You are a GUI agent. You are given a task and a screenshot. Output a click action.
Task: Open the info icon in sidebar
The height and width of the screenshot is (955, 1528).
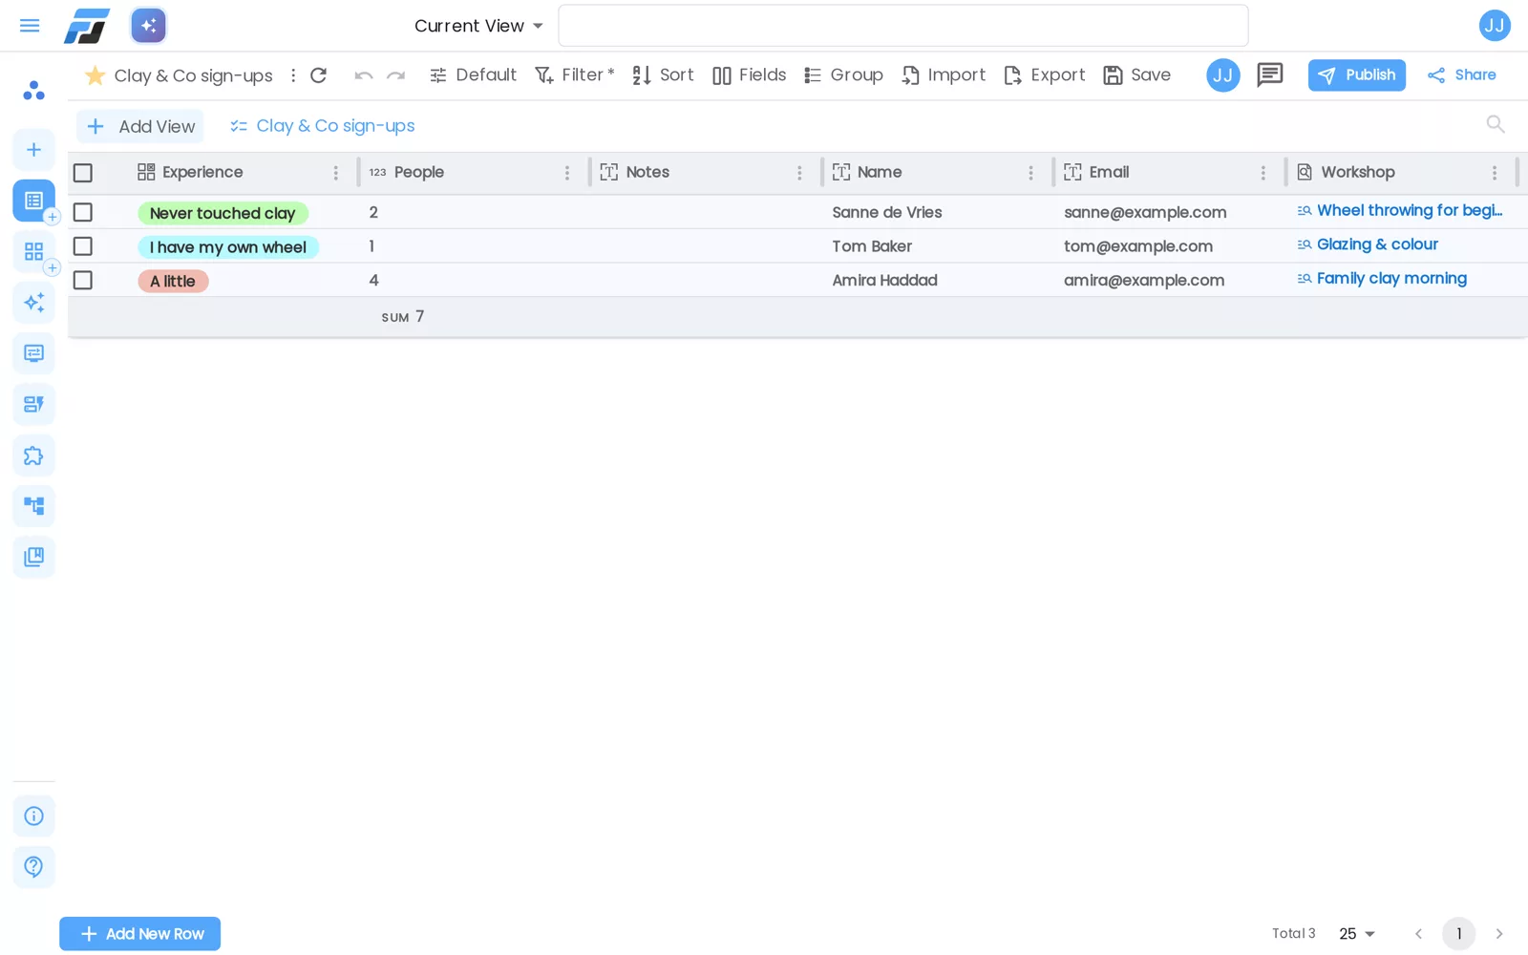coord(33,817)
